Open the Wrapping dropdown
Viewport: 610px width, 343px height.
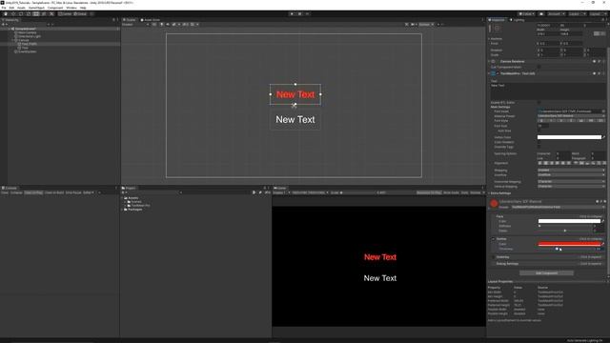point(571,171)
